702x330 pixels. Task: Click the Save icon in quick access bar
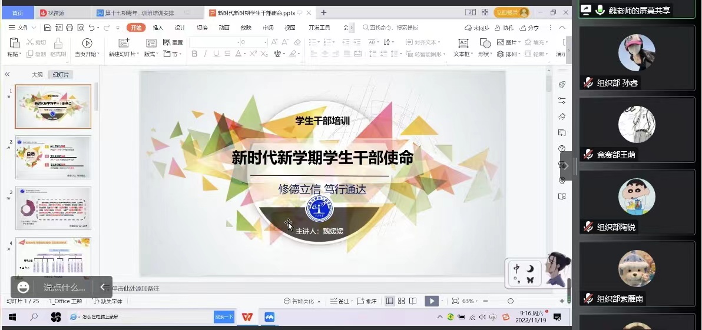[x=48, y=28]
